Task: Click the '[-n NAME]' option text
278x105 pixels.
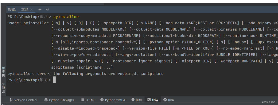Action: point(146,23)
